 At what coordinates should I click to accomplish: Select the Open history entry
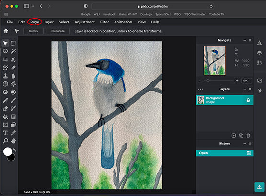pos(224,153)
